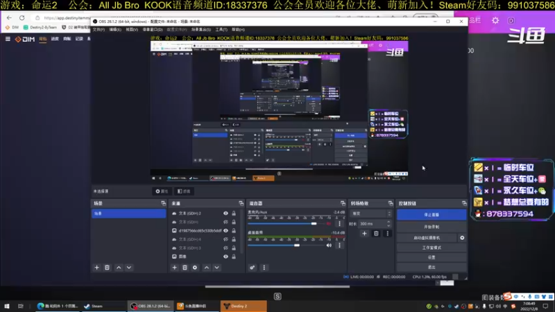Open the File (文件) menu in OBS
The image size is (555, 312).
pyautogui.click(x=99, y=29)
